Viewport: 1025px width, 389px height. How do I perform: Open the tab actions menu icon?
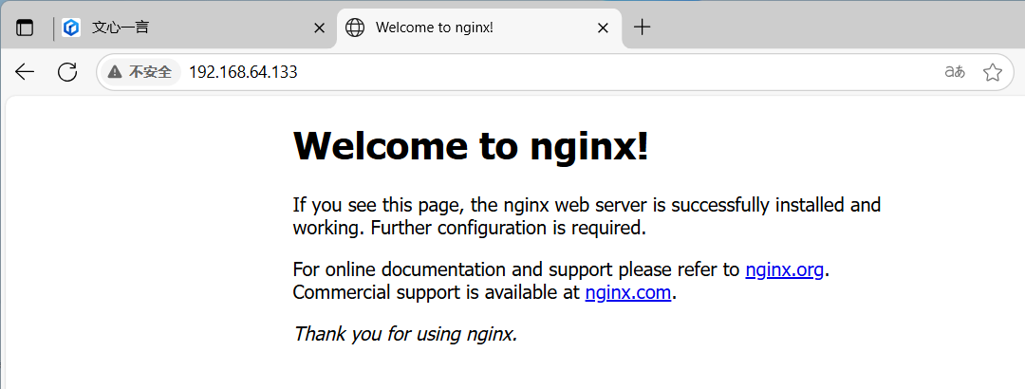[25, 28]
